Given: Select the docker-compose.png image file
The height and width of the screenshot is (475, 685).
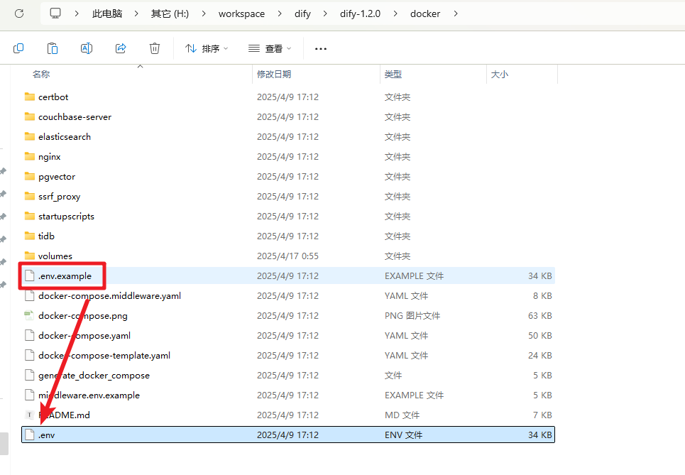Looking at the screenshot, I should pyautogui.click(x=82, y=315).
